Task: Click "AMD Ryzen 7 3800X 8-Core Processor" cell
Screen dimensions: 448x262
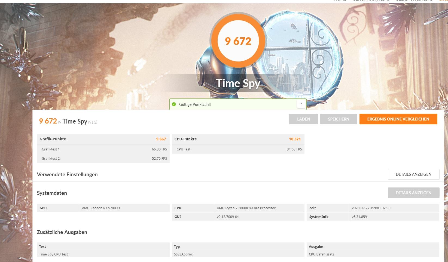Action: [259, 208]
